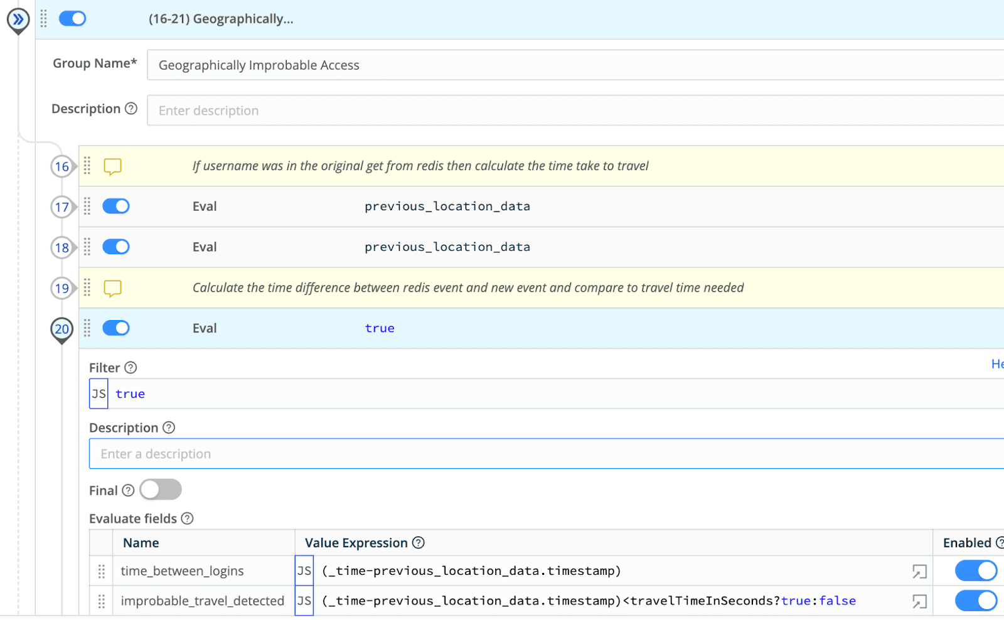The width and height of the screenshot is (1004, 620).
Task: Click the comment icon on row 16
Action: click(x=112, y=166)
